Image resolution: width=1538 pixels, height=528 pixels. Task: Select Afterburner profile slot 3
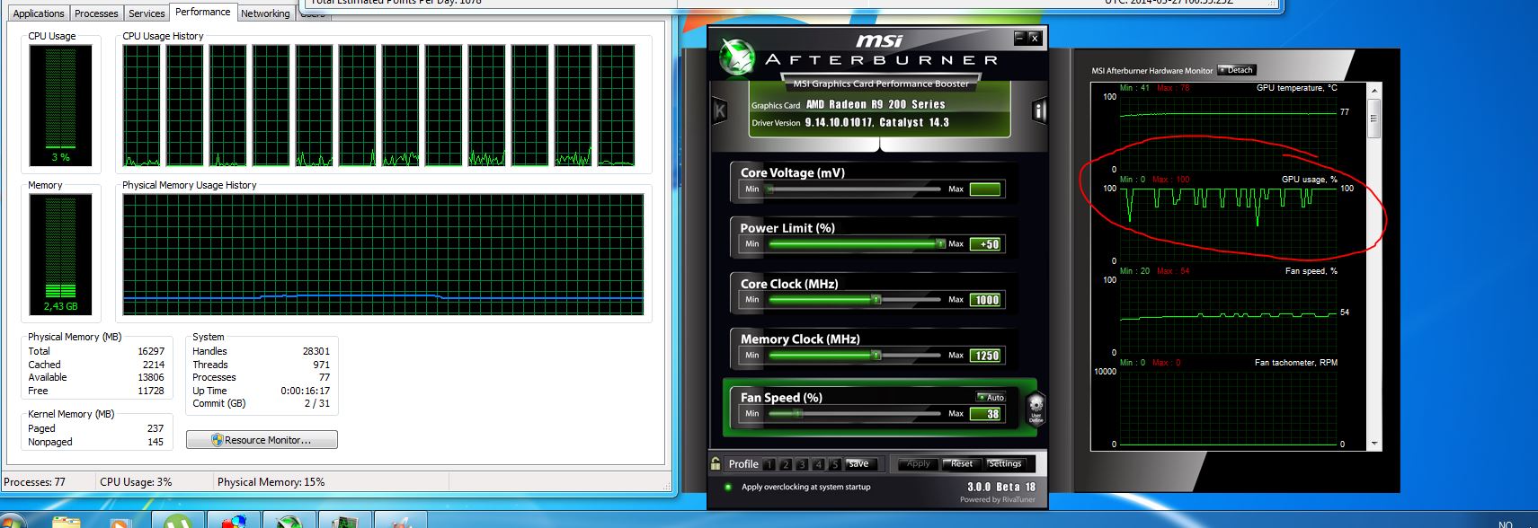coord(802,464)
